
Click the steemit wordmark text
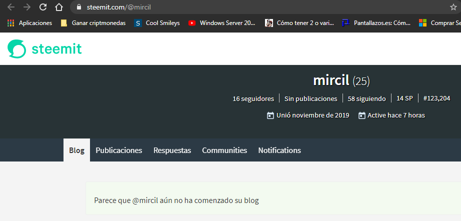(56, 49)
